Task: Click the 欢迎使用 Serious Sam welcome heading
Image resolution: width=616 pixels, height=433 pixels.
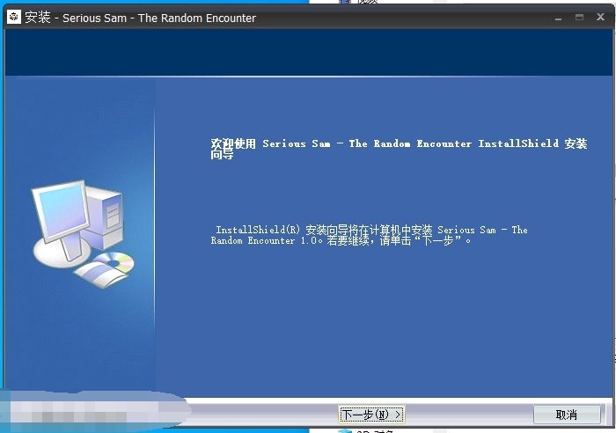Action: point(399,149)
